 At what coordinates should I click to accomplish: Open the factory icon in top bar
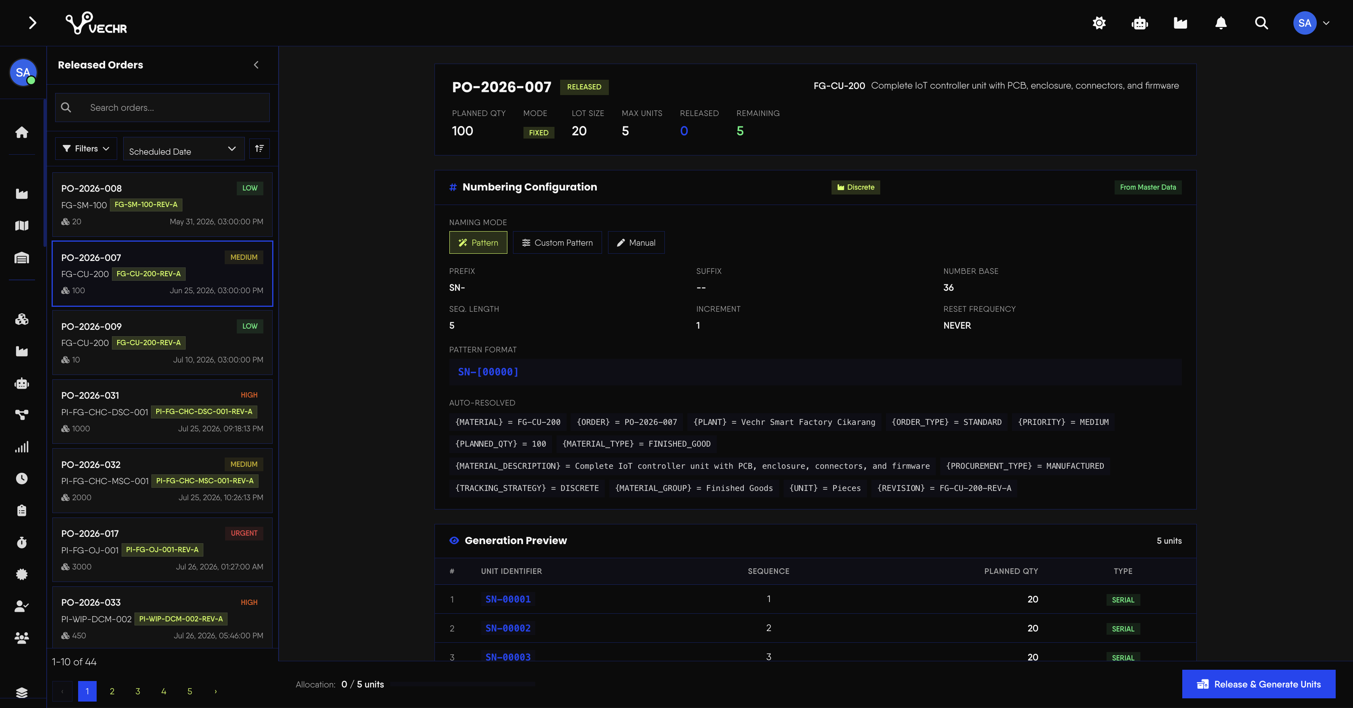[1180, 23]
